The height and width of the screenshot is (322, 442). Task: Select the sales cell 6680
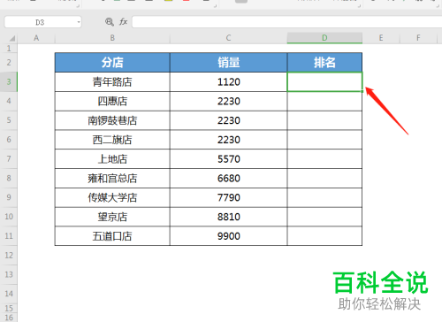(x=228, y=178)
